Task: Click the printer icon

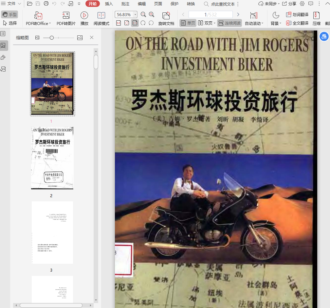Action: tap(46, 4)
